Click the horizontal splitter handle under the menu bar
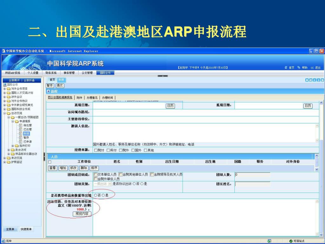The image size is (325, 244). pyautogui.click(x=163, y=76)
